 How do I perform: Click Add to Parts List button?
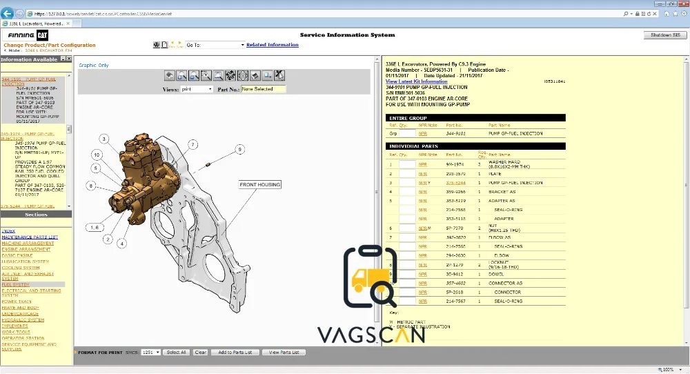click(x=235, y=353)
